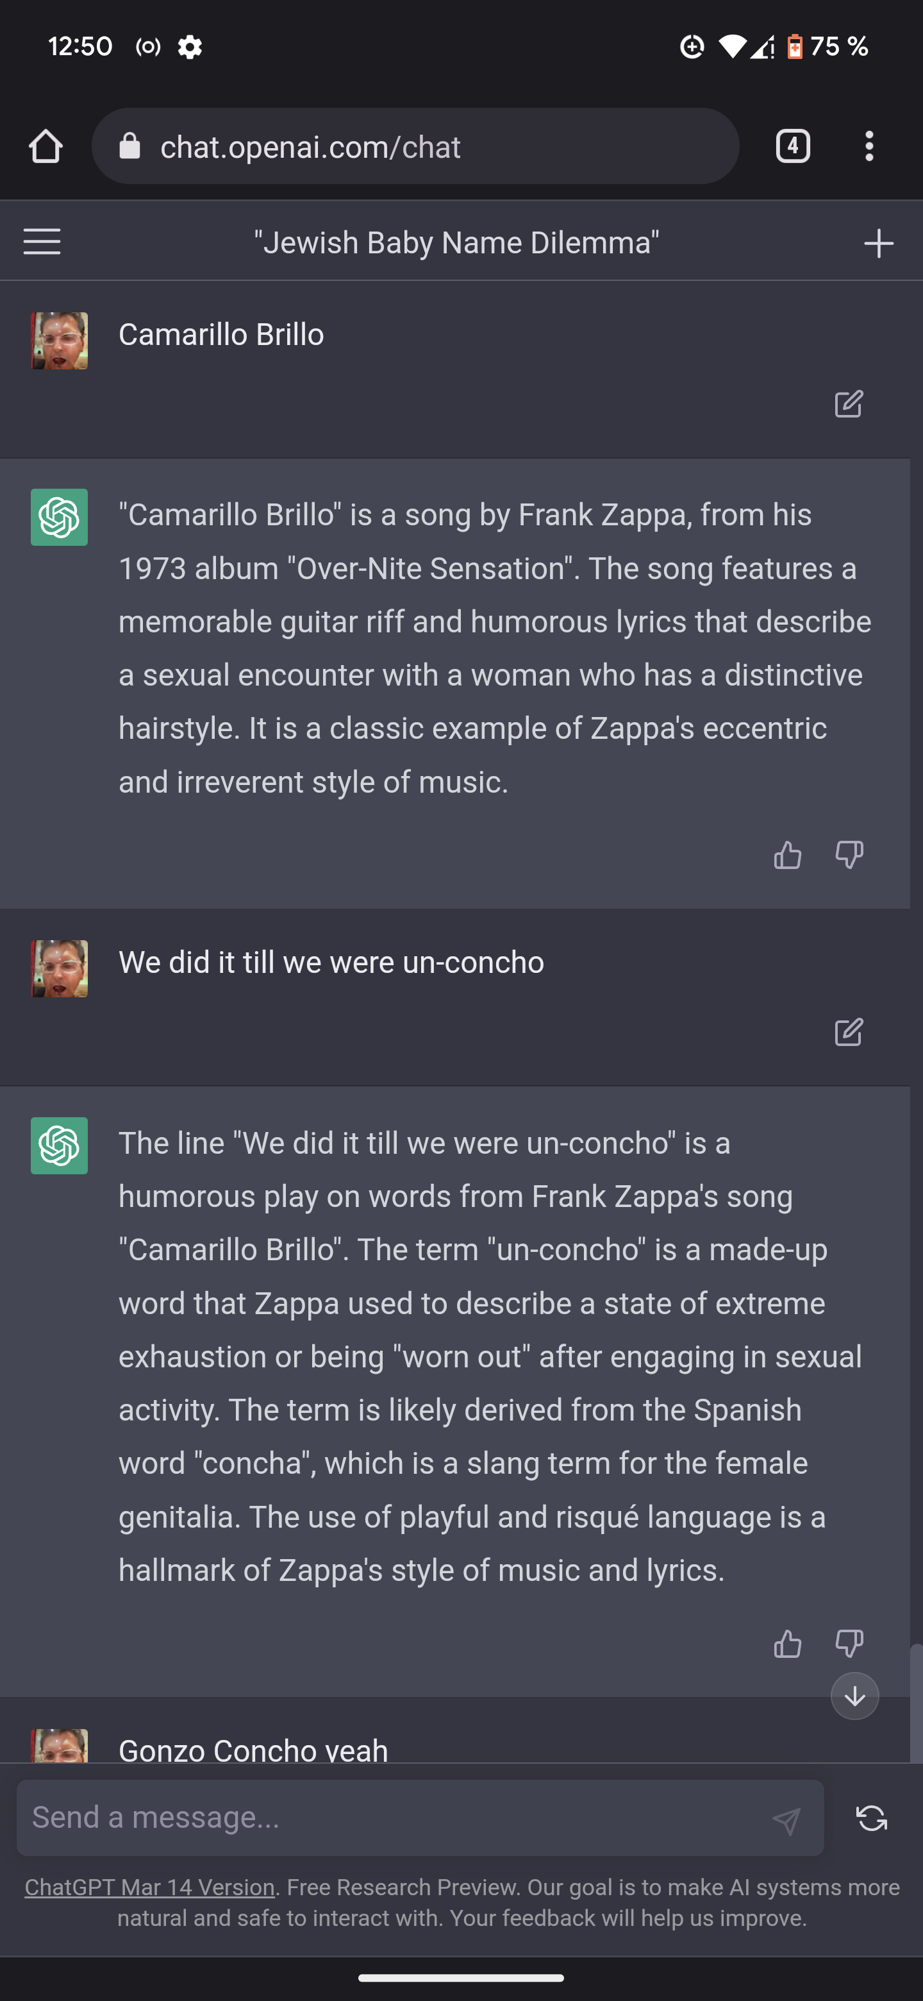Start a new chat with plus icon
This screenshot has height=2001, width=923.
(878, 242)
